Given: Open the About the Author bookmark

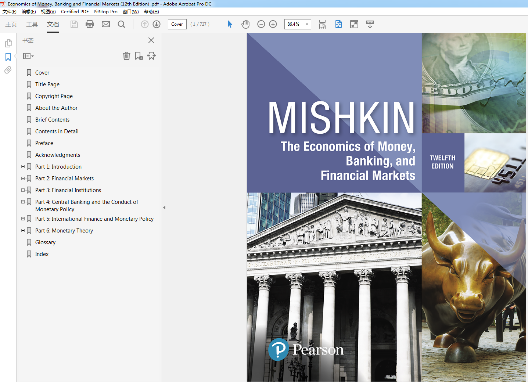Looking at the screenshot, I should [57, 108].
